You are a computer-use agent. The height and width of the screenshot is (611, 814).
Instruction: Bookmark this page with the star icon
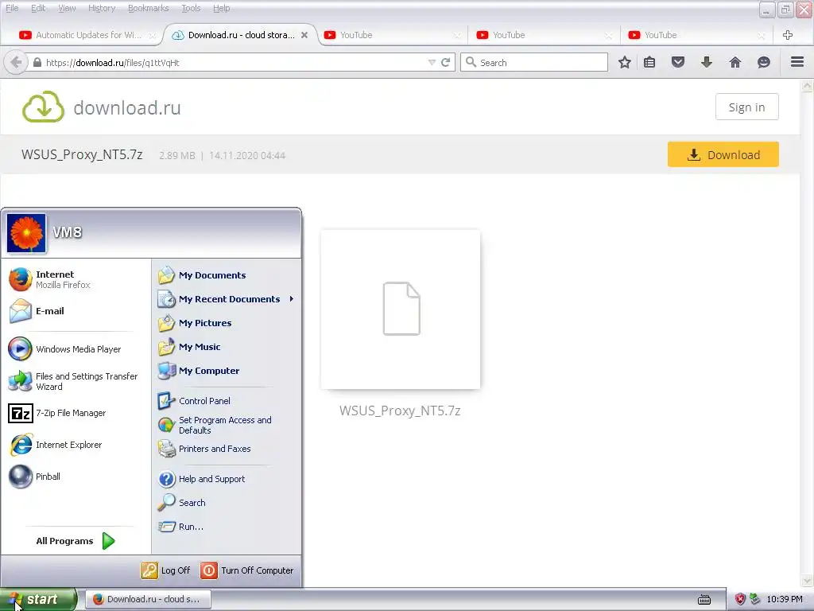(x=625, y=62)
